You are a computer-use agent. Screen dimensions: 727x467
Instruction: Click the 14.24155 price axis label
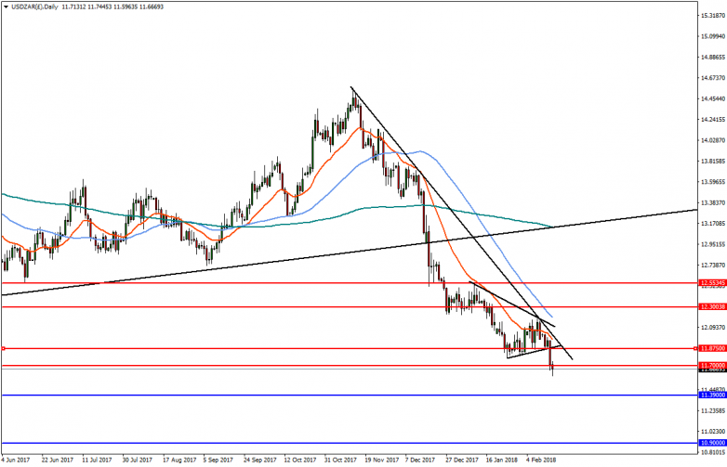pos(713,119)
